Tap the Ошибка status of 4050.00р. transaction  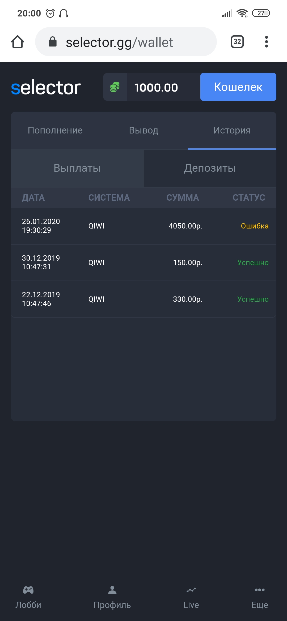click(254, 226)
